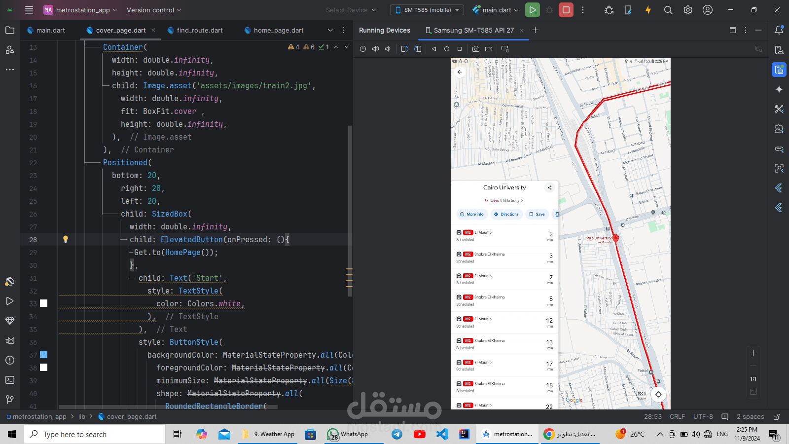Open the Select Device dropdown
789x444 pixels.
351,10
